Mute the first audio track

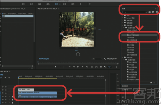click(x=6, y=97)
